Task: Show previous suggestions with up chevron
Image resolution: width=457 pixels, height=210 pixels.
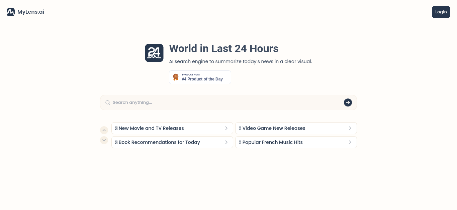Action: coord(104,130)
